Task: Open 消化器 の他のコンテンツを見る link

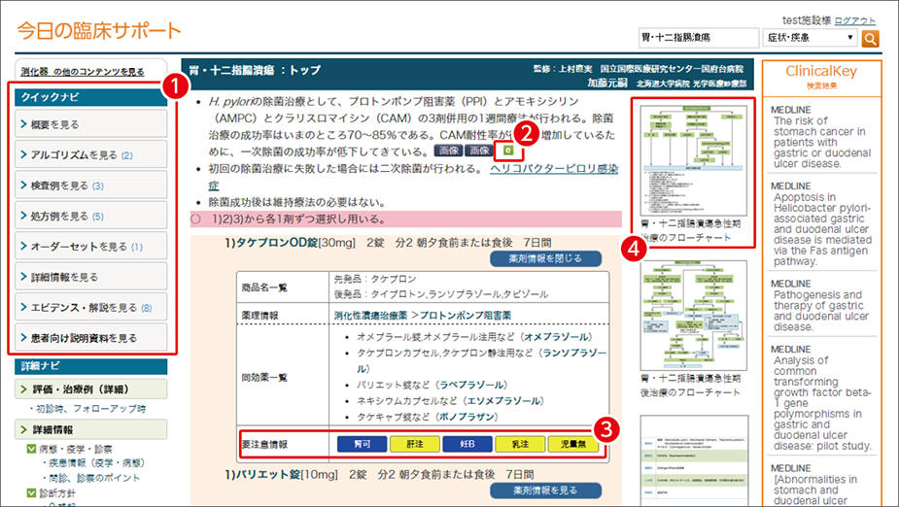Action: pos(83,72)
